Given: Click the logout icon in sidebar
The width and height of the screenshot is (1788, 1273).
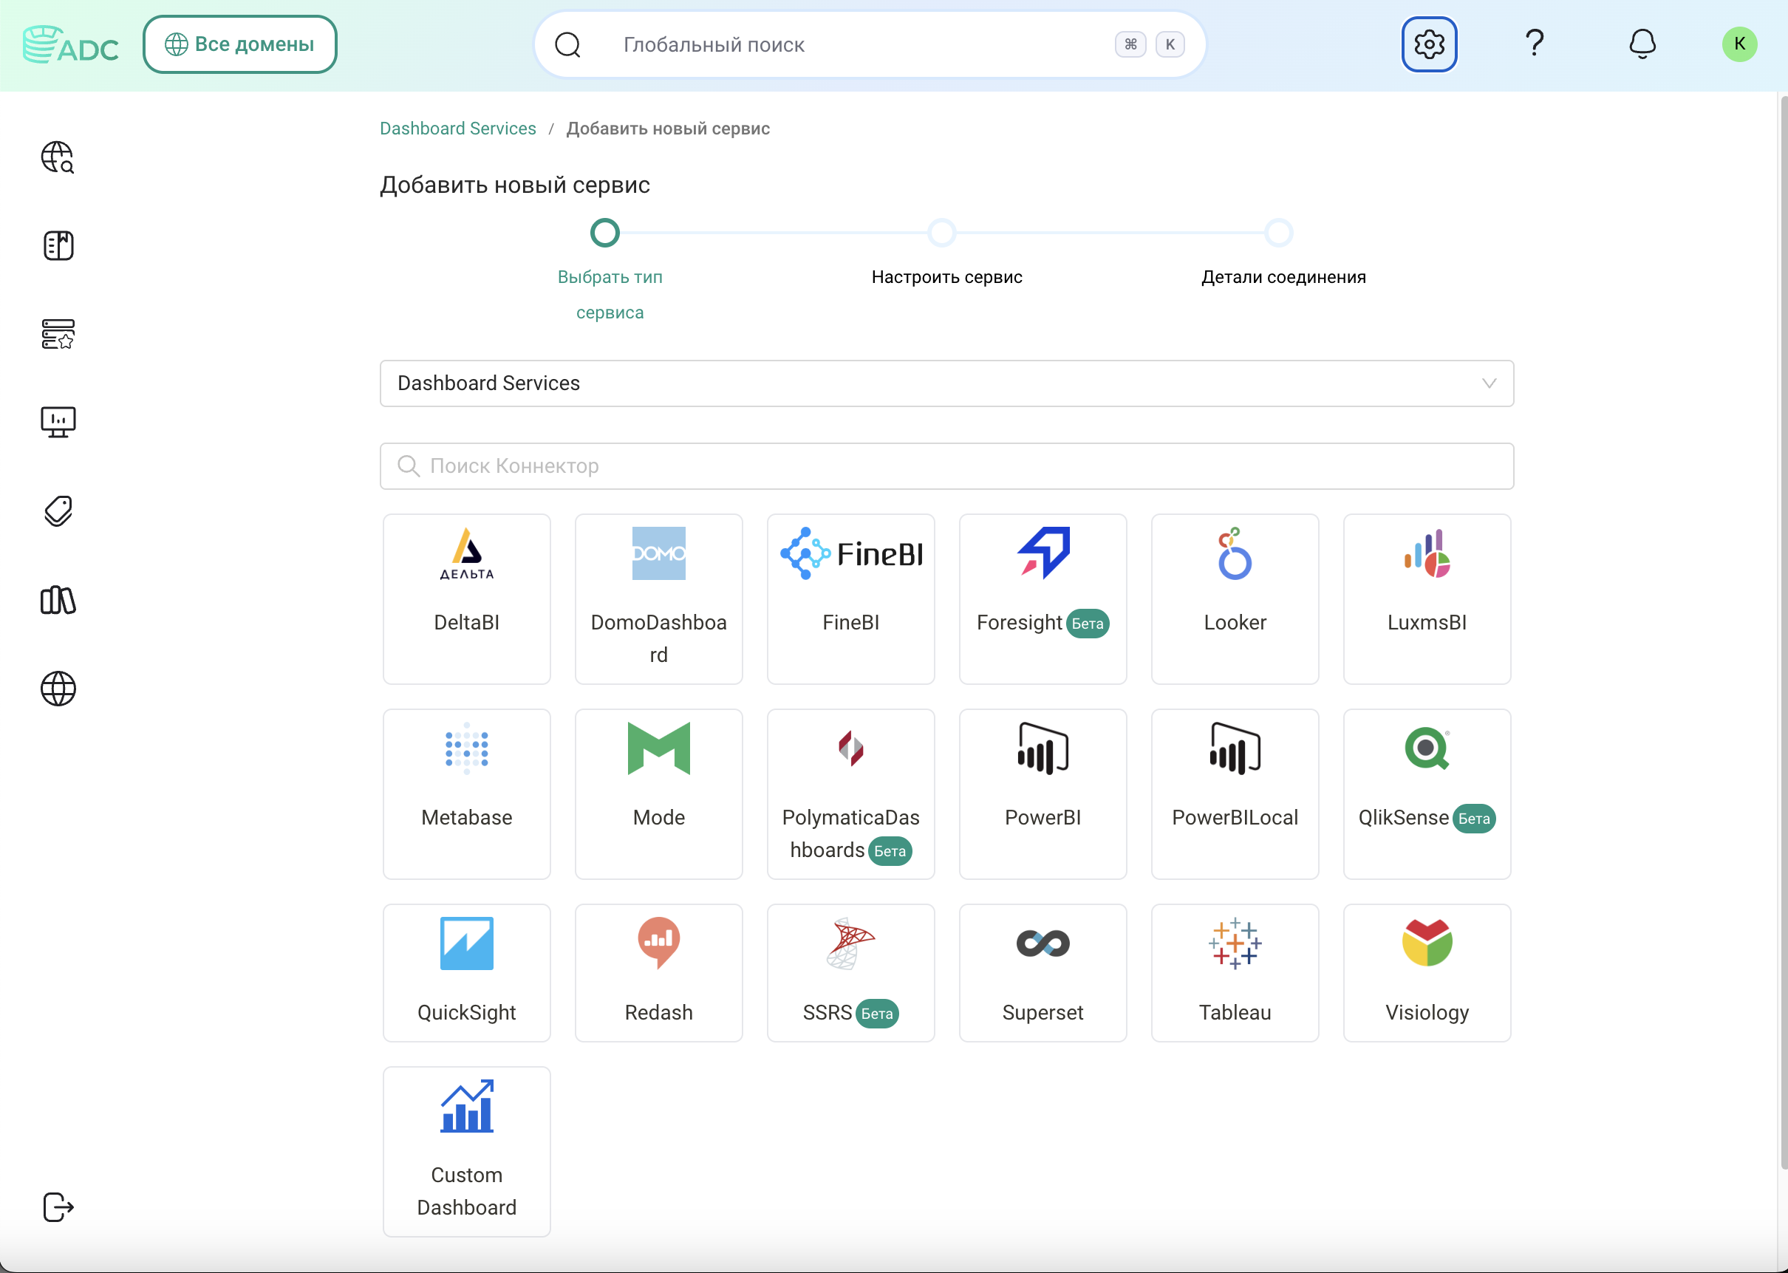Looking at the screenshot, I should click(x=58, y=1207).
